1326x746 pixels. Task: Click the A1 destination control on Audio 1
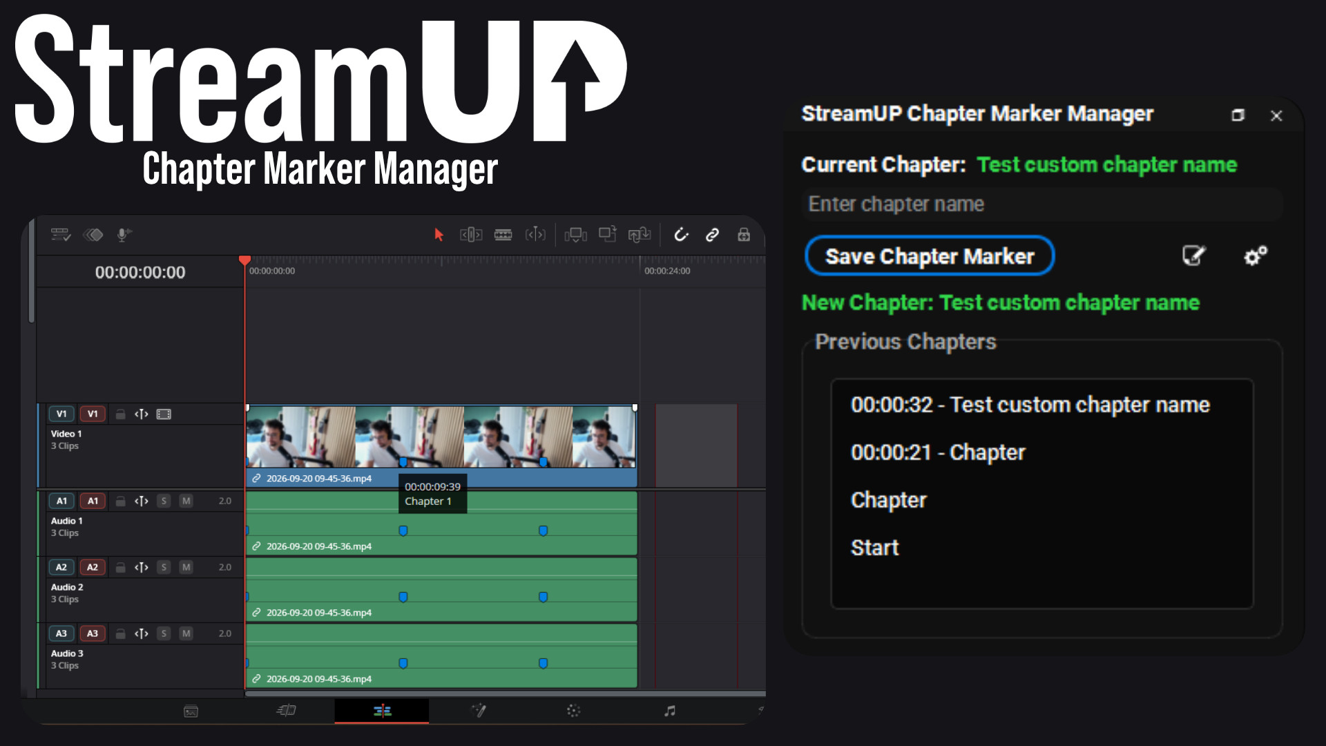[x=61, y=501]
